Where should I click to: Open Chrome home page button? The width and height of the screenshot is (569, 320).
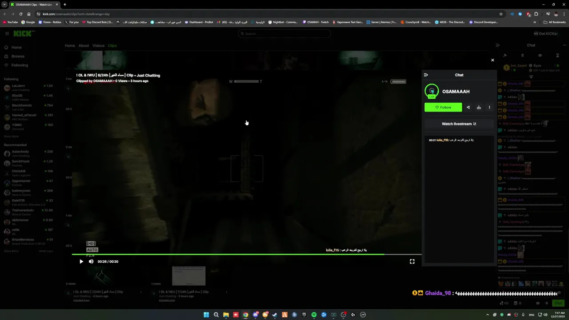click(29, 14)
